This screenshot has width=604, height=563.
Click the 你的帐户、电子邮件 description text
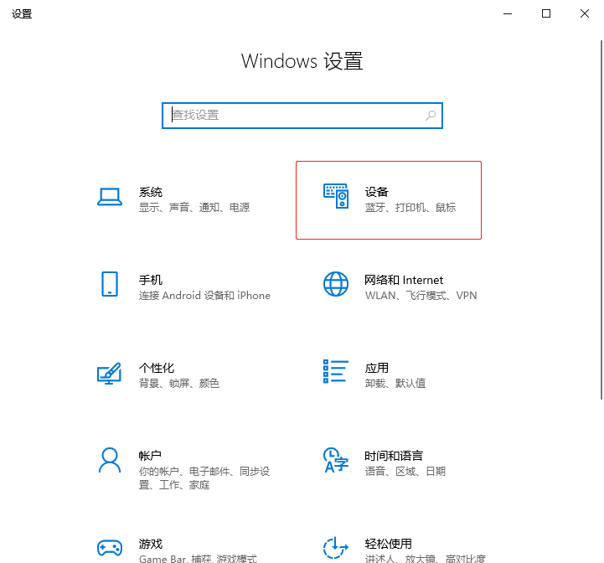pyautogui.click(x=204, y=478)
